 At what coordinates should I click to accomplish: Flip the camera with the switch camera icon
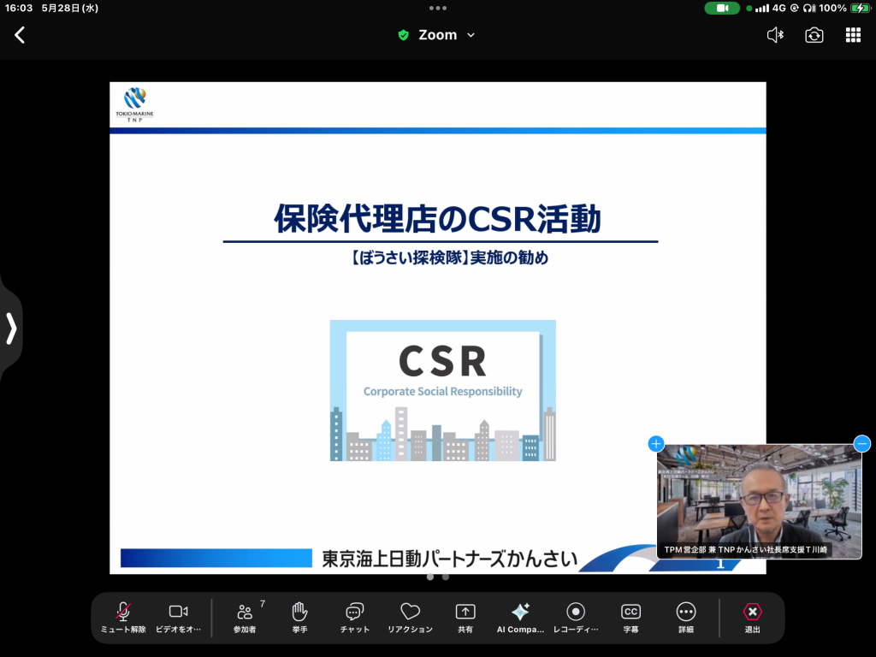click(814, 35)
